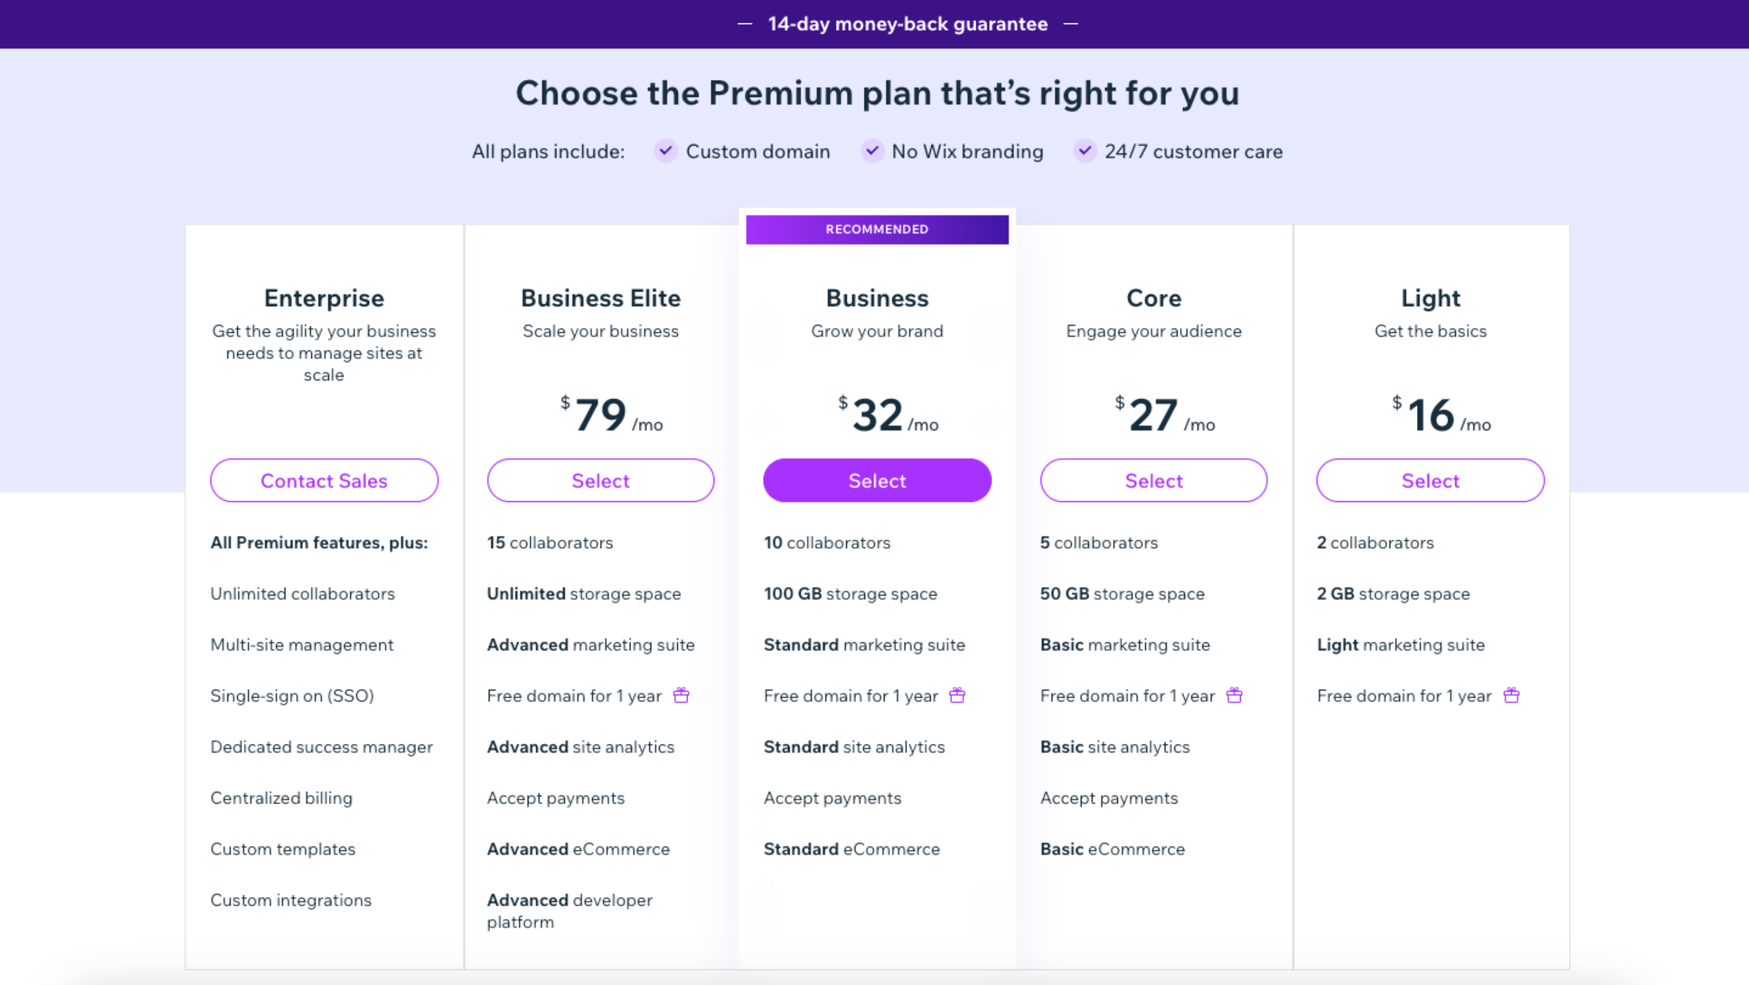This screenshot has width=1749, height=985.
Task: Click the Light plan heading
Action: 1430,298
